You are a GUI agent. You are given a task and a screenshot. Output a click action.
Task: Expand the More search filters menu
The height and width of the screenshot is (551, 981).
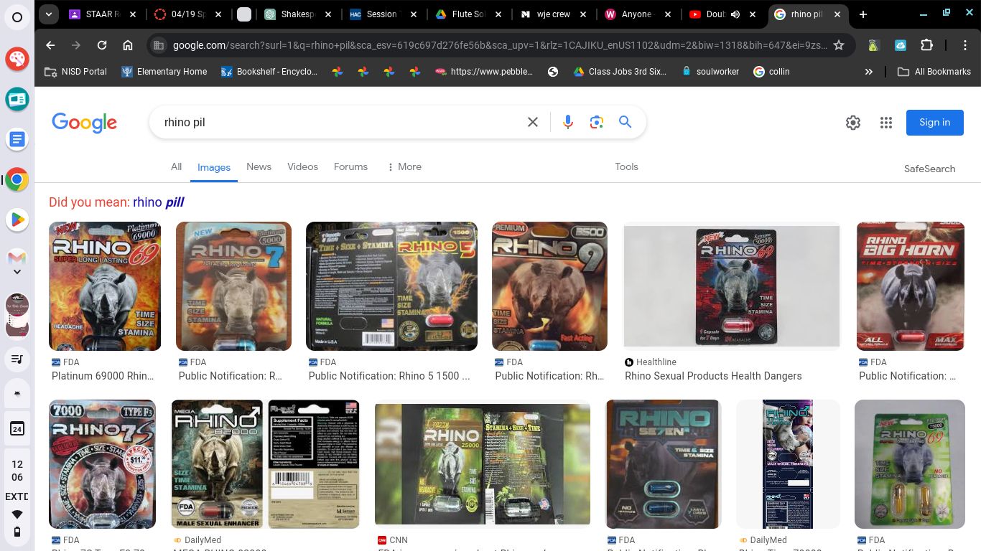click(x=404, y=166)
